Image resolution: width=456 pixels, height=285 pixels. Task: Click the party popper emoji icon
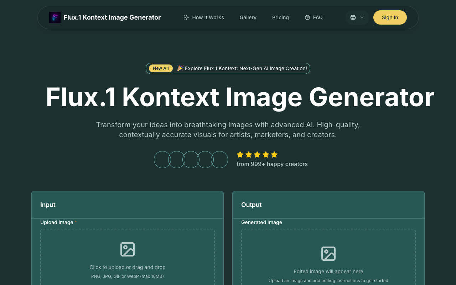(180, 68)
